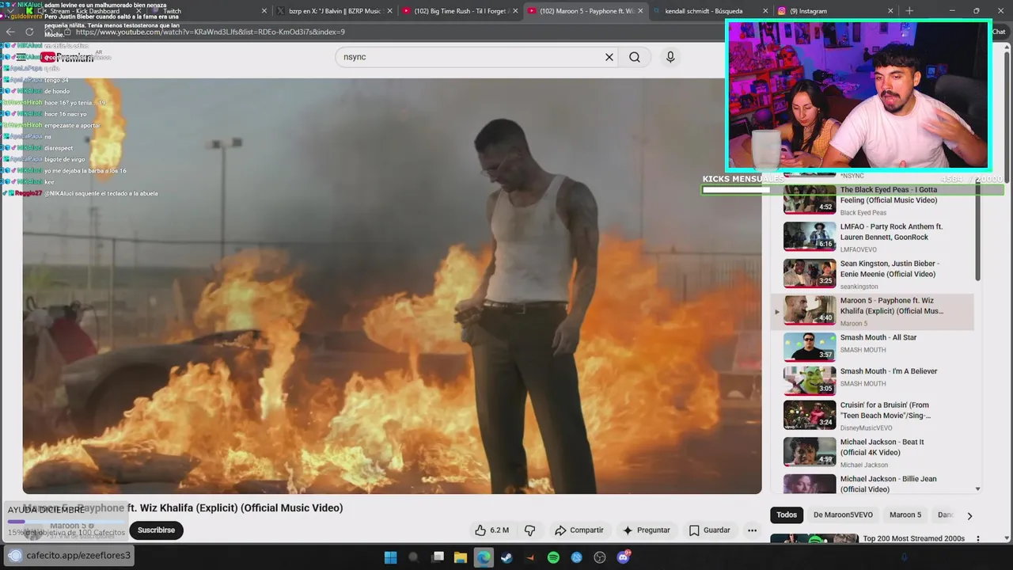Open options menu for Top 200 Most Streamed 2000s
Image resolution: width=1013 pixels, height=570 pixels.
(978, 539)
